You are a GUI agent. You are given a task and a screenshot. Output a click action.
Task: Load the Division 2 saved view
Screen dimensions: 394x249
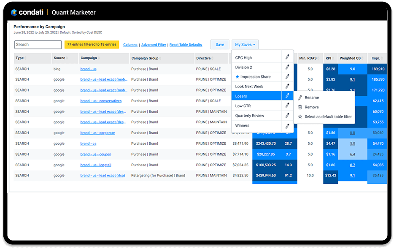click(x=256, y=67)
